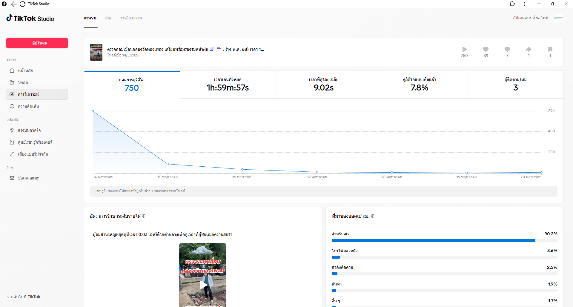The width and height of the screenshot is (573, 307).
Task: Click the TikTok Studio logo
Action: (30, 18)
